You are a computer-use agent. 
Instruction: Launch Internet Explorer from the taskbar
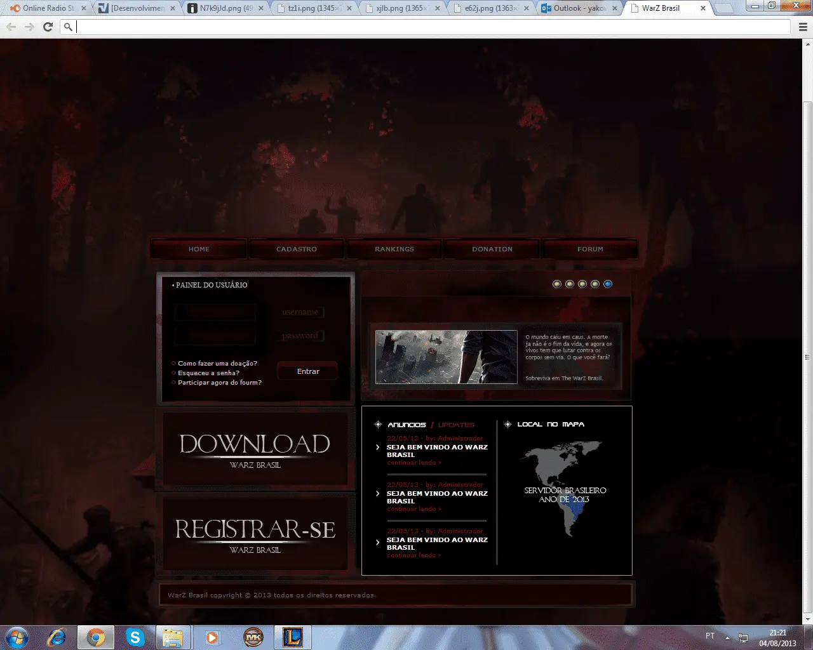[x=57, y=637]
